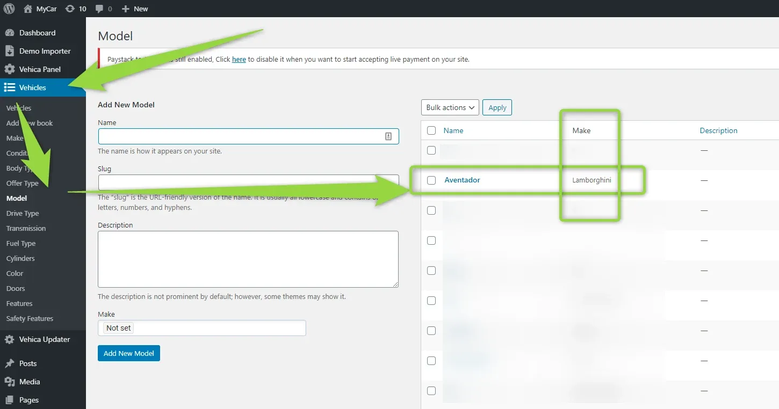Open the MyCar site home icon

click(x=28, y=9)
